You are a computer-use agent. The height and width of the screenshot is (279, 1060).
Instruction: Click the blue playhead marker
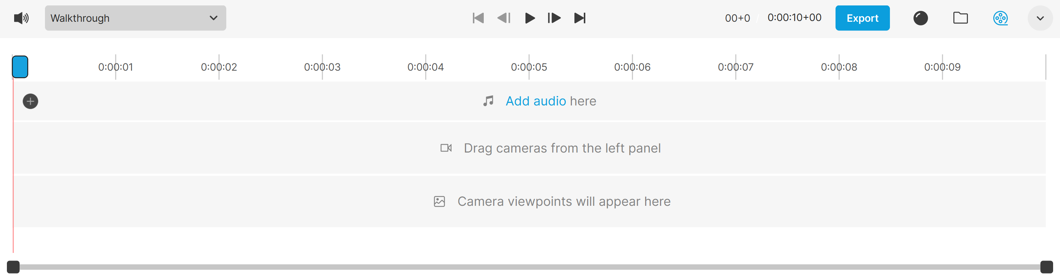coord(20,67)
